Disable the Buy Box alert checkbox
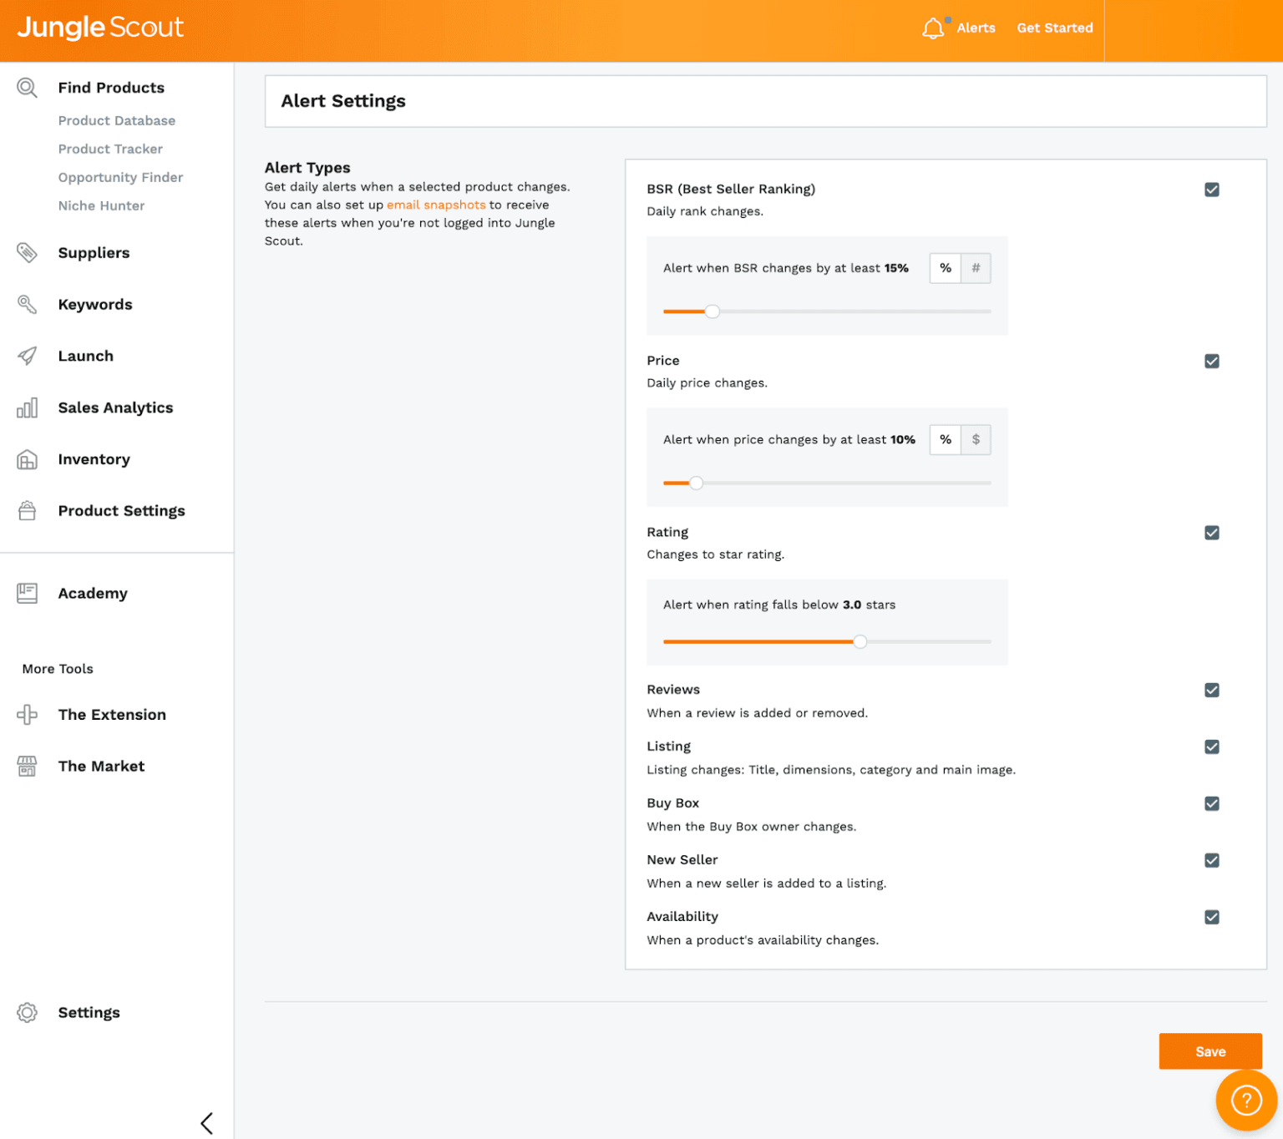Image resolution: width=1283 pixels, height=1139 pixels. (1211, 803)
